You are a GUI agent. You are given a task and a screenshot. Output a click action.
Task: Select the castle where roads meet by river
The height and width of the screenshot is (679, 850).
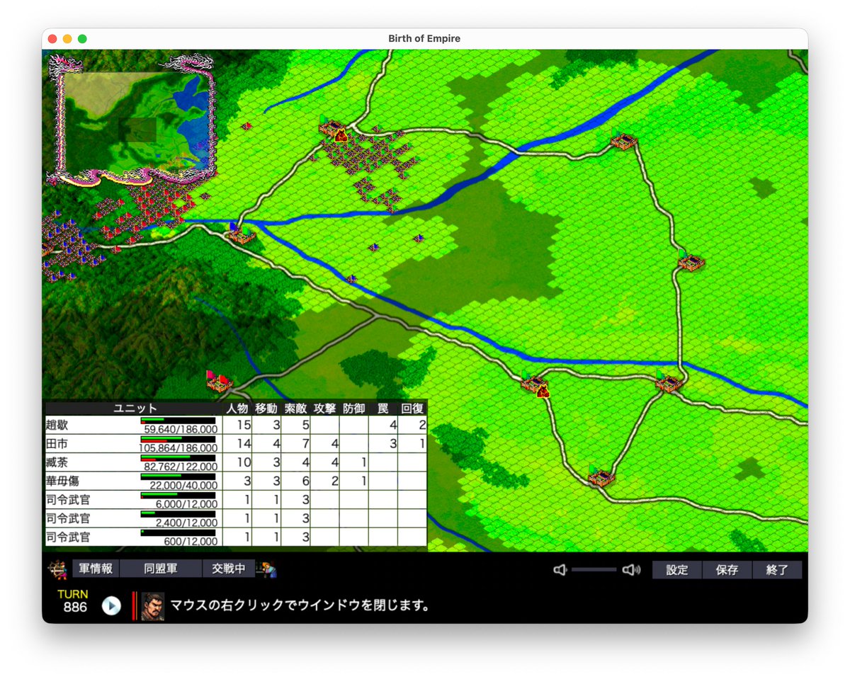tap(668, 382)
